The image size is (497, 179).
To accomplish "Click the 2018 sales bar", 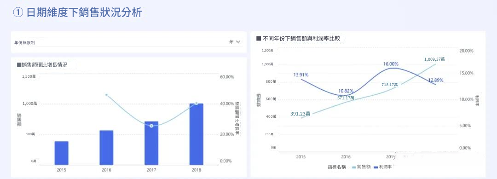I will 196,134.
